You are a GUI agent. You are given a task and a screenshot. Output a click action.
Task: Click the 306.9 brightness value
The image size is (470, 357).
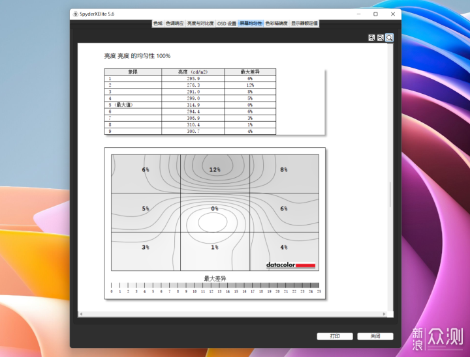click(x=193, y=118)
